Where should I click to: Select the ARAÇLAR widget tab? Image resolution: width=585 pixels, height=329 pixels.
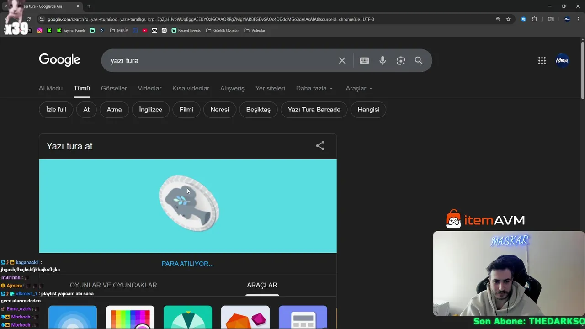[262, 285]
